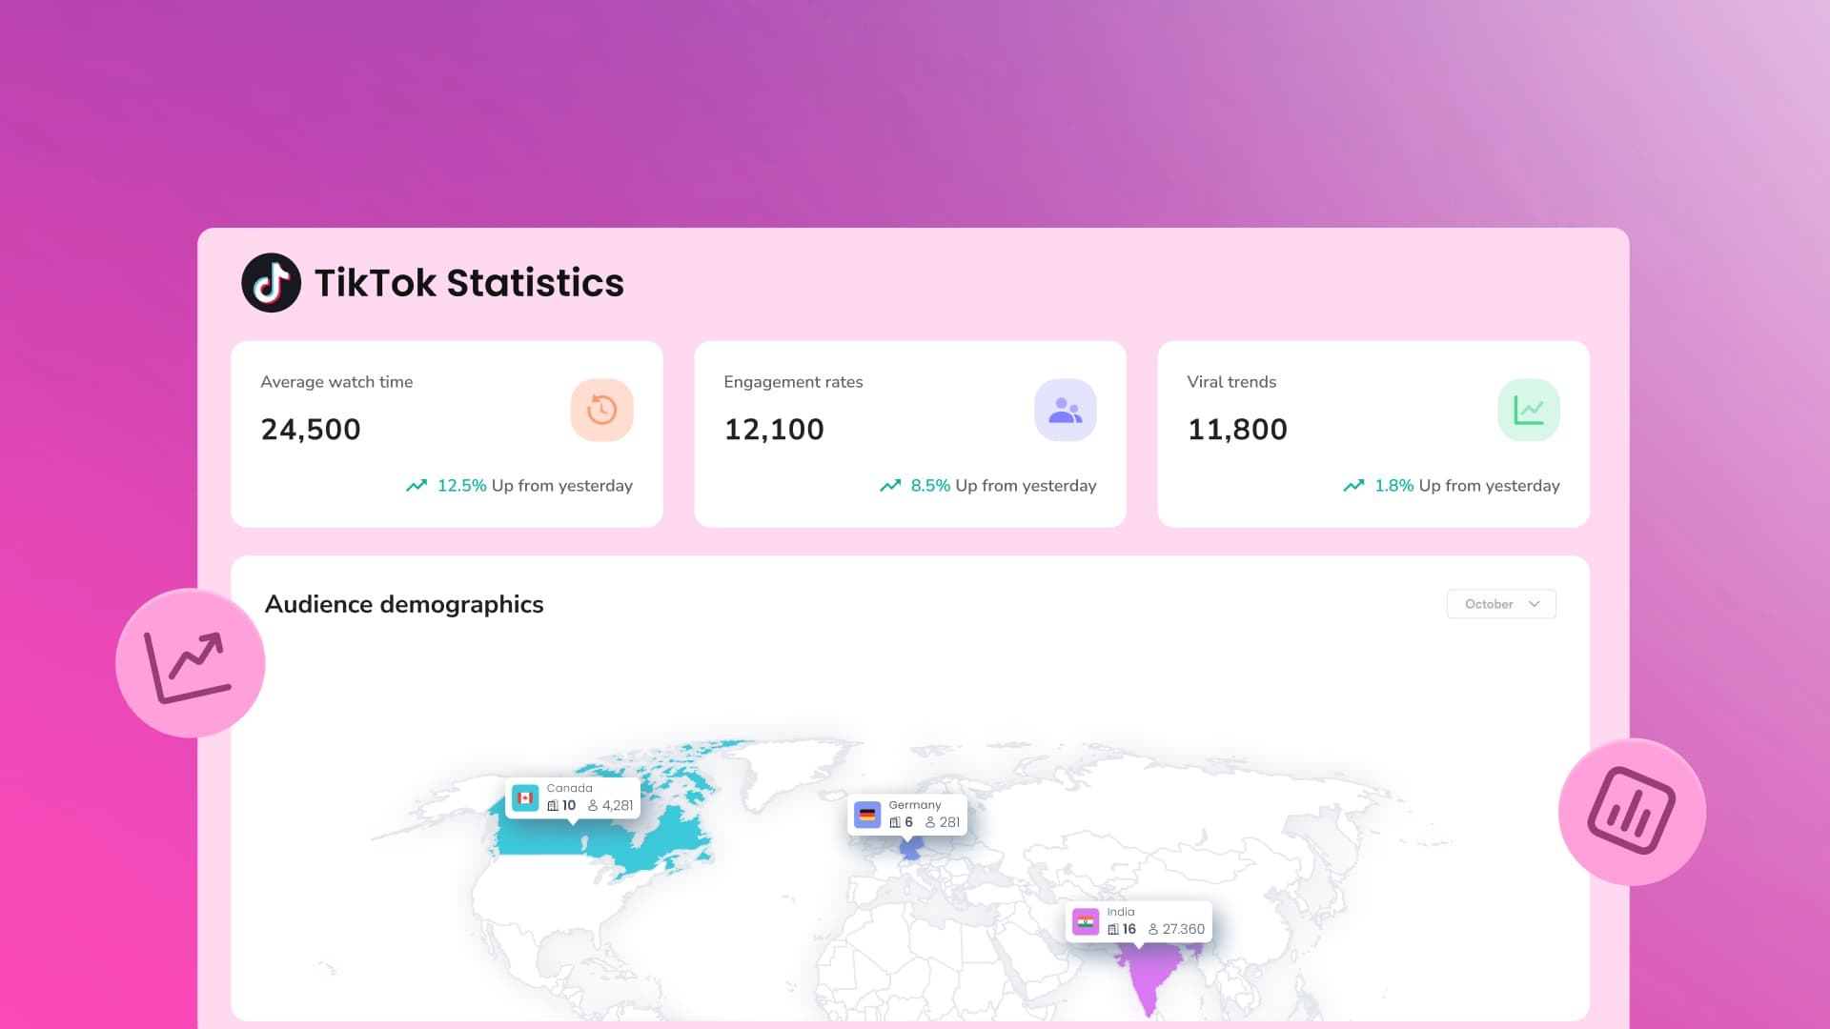Click the pink bar-chart badge on the right edge
Image resolution: width=1830 pixels, height=1029 pixels.
coord(1633,813)
